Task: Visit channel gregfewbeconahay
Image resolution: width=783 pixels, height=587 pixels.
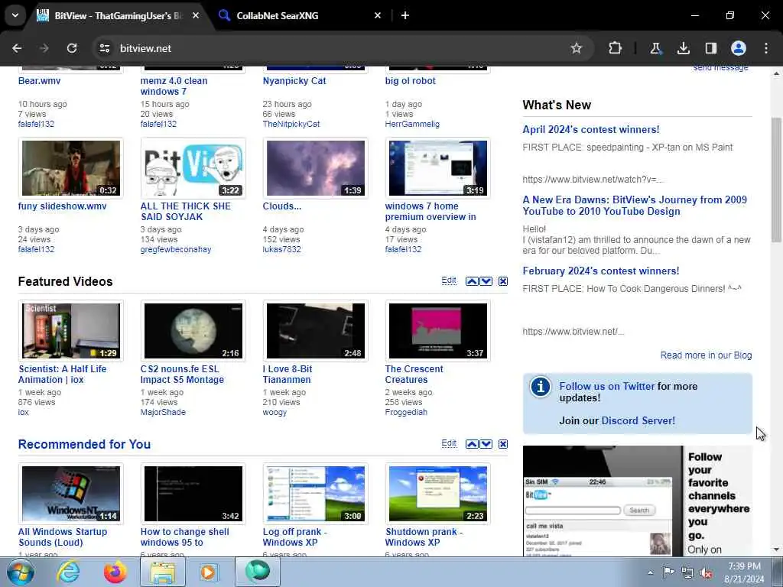Action: 176,249
